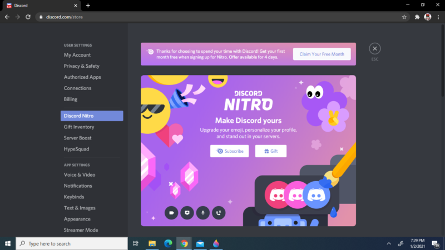Go back using browser back arrow
Image resolution: width=445 pixels, height=250 pixels.
coord(7,17)
